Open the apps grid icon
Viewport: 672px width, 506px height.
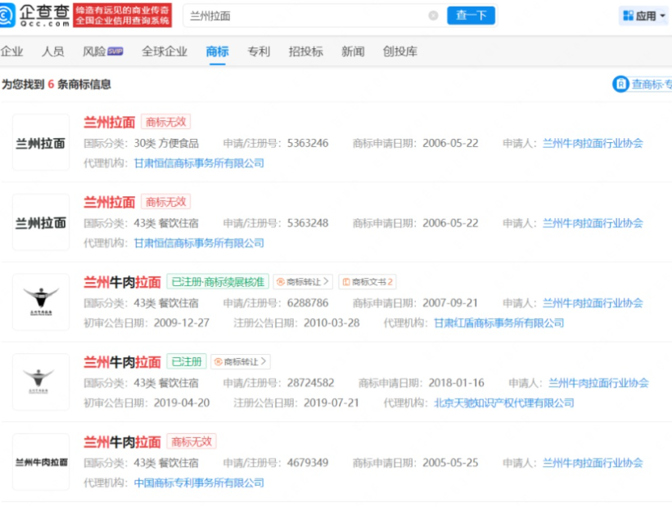coord(628,16)
